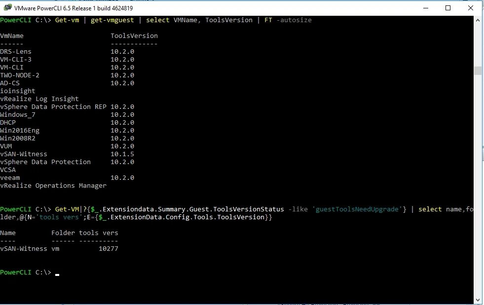Click the 'guestToolsNeedUpgrade' string in command

tap(357, 209)
